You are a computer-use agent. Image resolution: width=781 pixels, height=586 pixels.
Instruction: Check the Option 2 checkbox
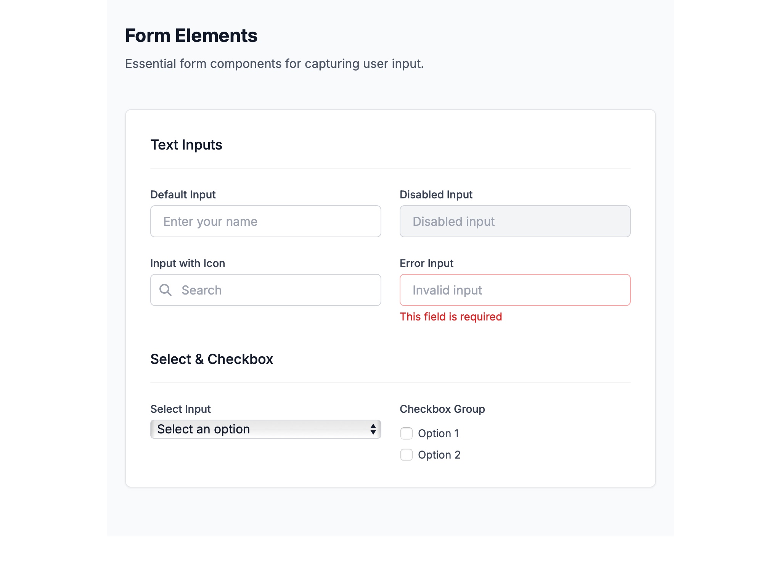(407, 455)
